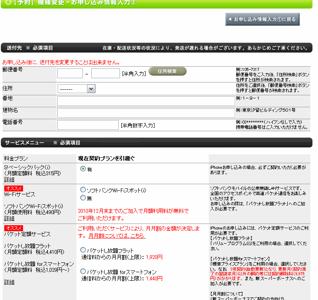This screenshot has height=300, width=318.
Task: Click the 建物名 building name field
Action: 146,113
